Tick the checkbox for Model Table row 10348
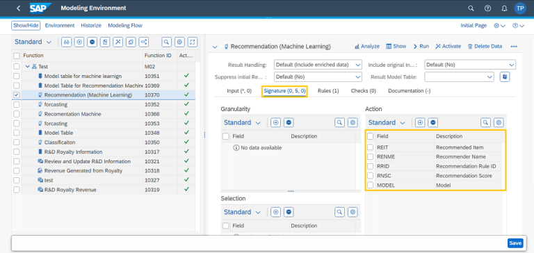The width and height of the screenshot is (534, 253). tap(17, 133)
